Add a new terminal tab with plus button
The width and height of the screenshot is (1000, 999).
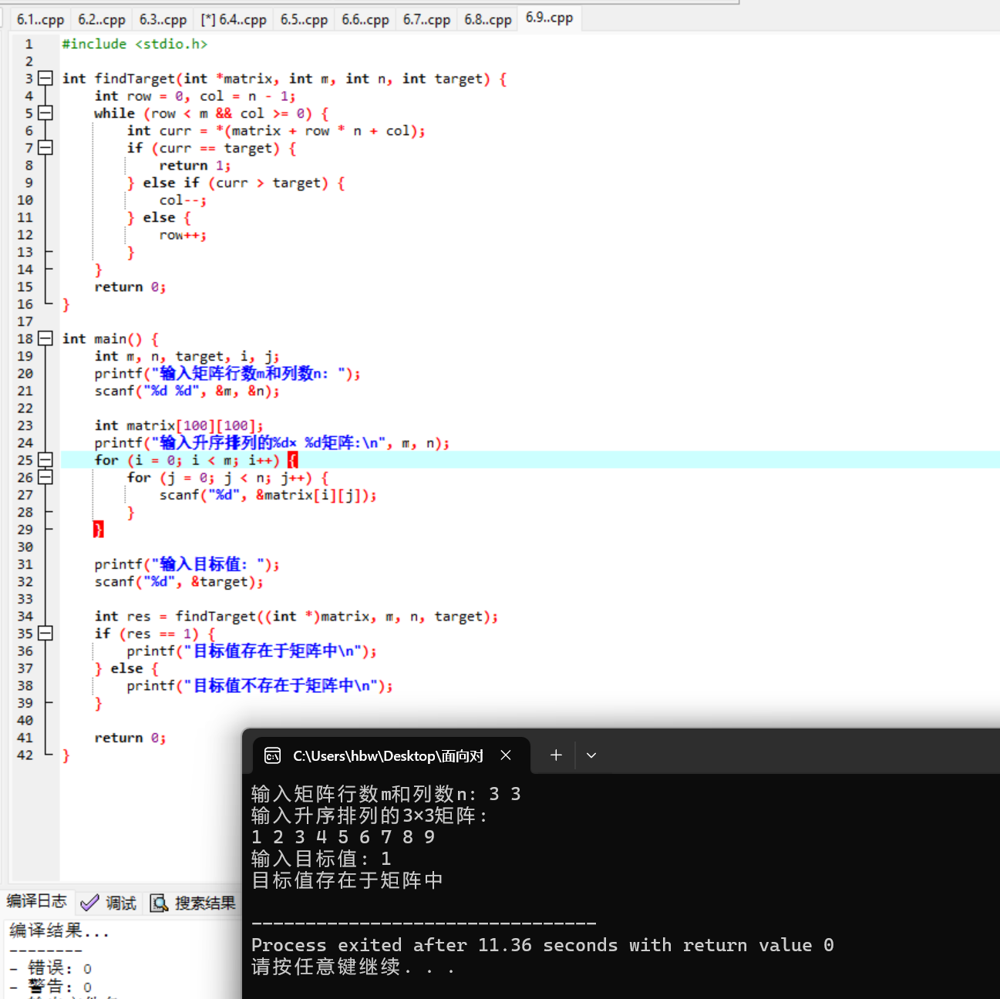click(556, 755)
